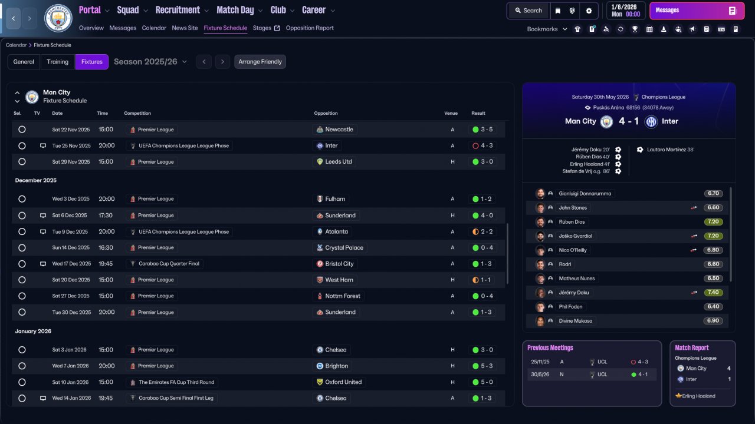Screen dimensions: 755x424
Task: Select the radio button for the Leeds Utd fixture
Action: tap(22, 161)
